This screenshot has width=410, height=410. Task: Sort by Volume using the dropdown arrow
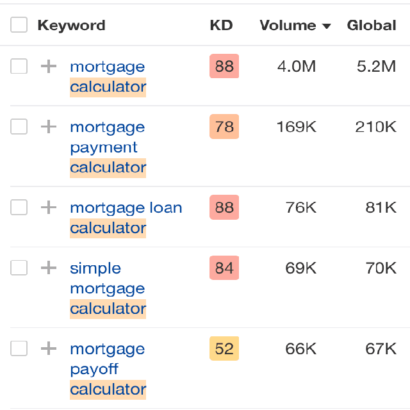pos(327,26)
